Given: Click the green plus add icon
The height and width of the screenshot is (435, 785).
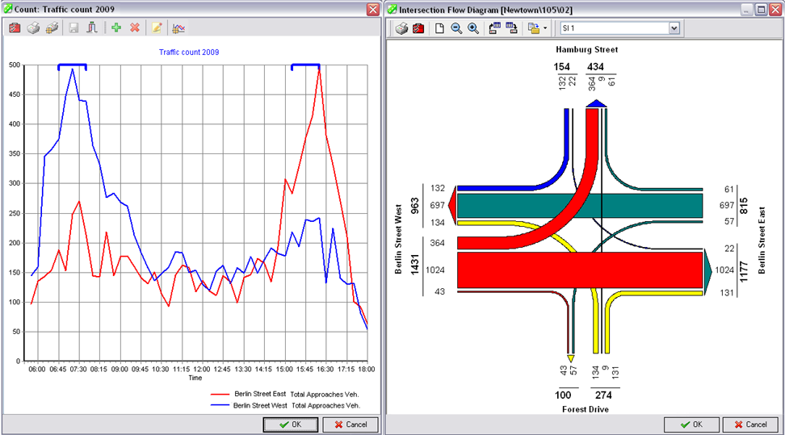Looking at the screenshot, I should tap(116, 28).
